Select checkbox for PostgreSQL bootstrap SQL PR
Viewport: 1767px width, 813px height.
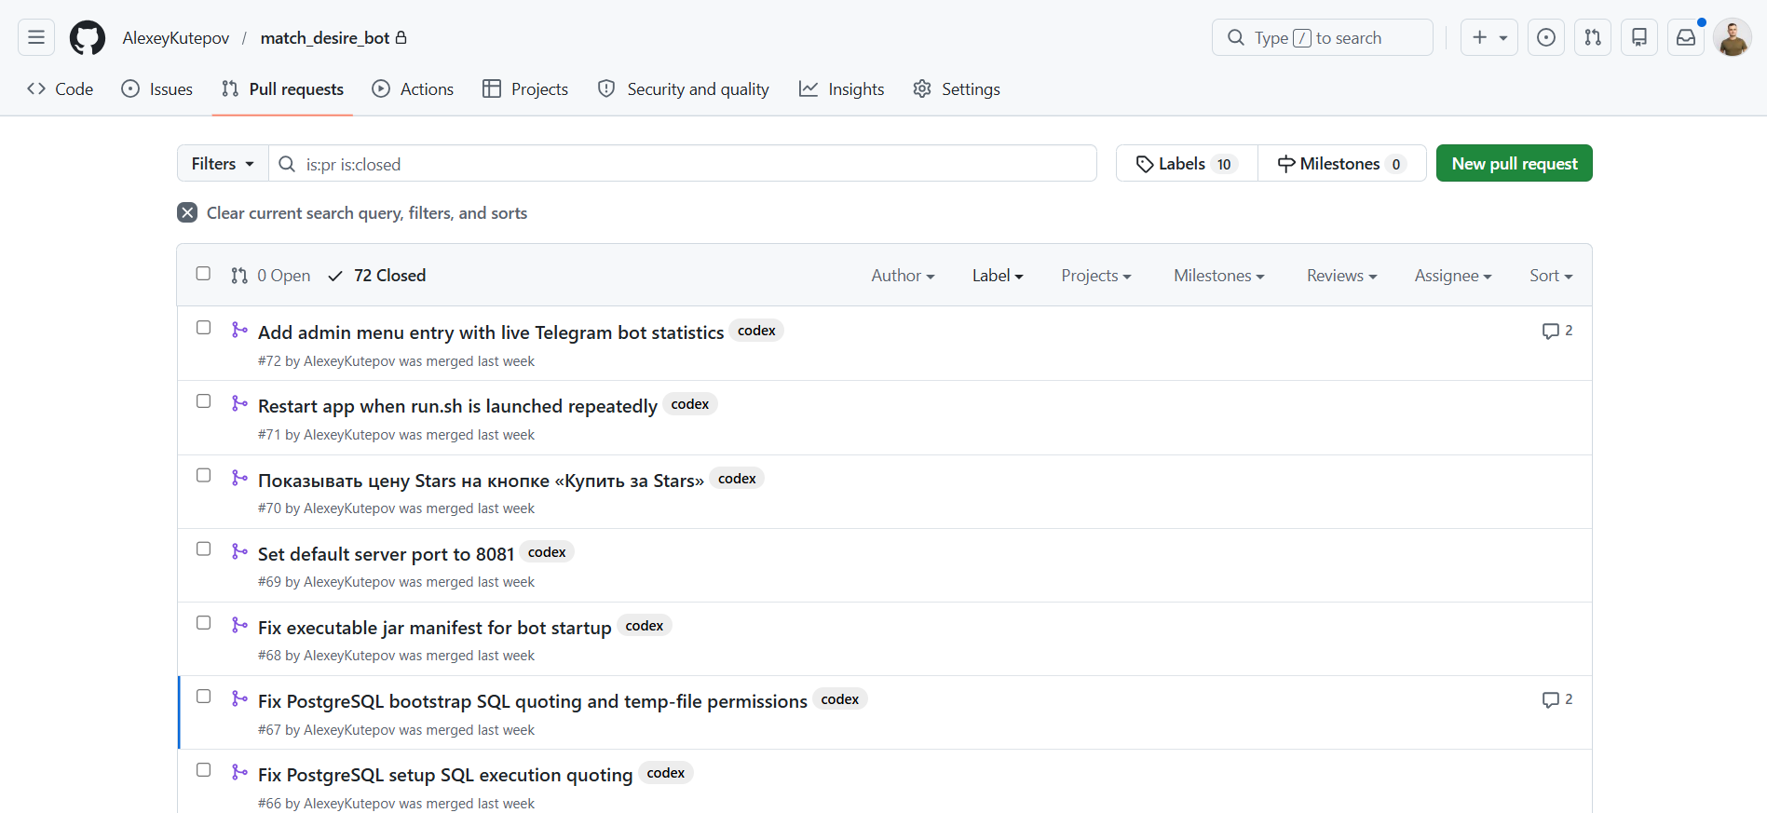pos(203,697)
